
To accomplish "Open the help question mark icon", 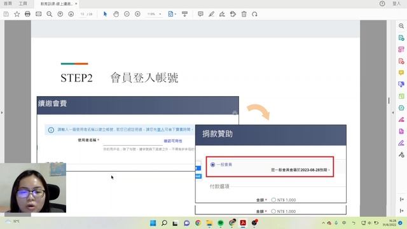I will pos(382,4).
